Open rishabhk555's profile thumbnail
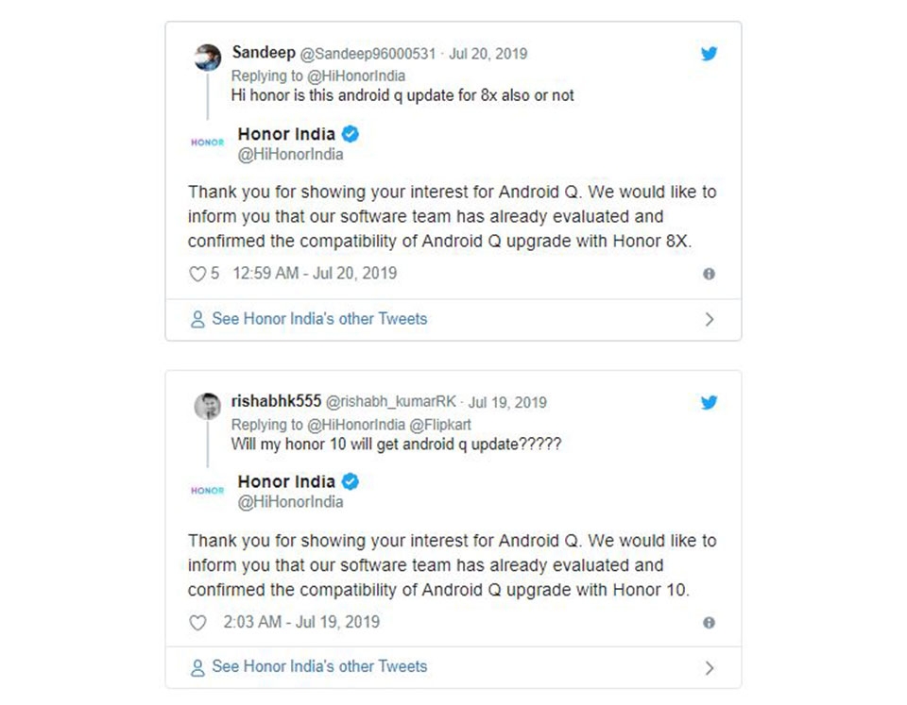This screenshot has width=907, height=705. point(210,404)
